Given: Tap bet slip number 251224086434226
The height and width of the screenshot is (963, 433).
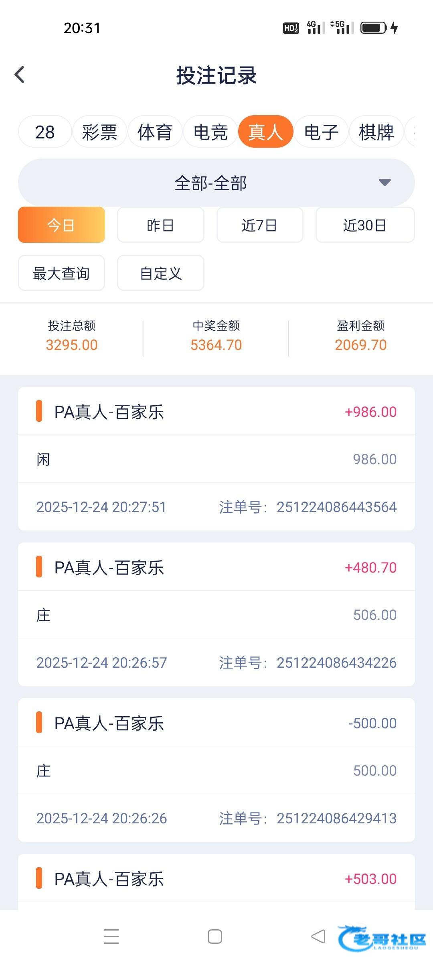Looking at the screenshot, I should 336,662.
